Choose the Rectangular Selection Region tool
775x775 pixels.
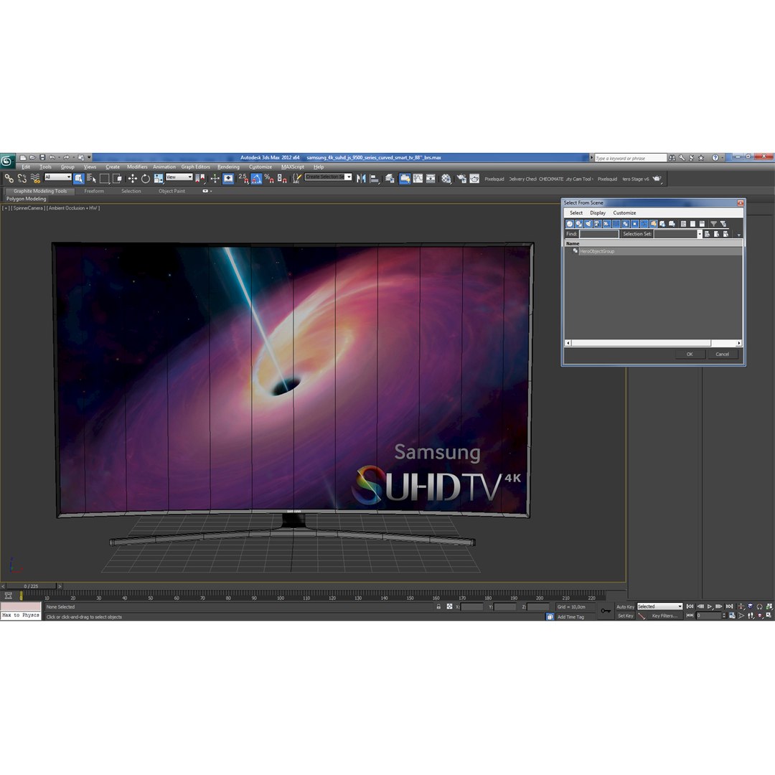point(104,179)
